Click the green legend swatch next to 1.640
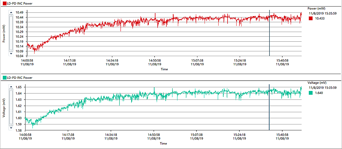This screenshot has height=149, width=342. (311, 93)
